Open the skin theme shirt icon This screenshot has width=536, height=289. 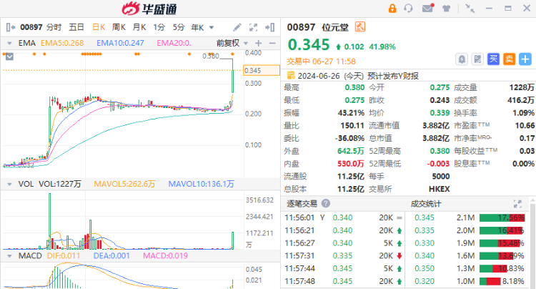(x=446, y=8)
